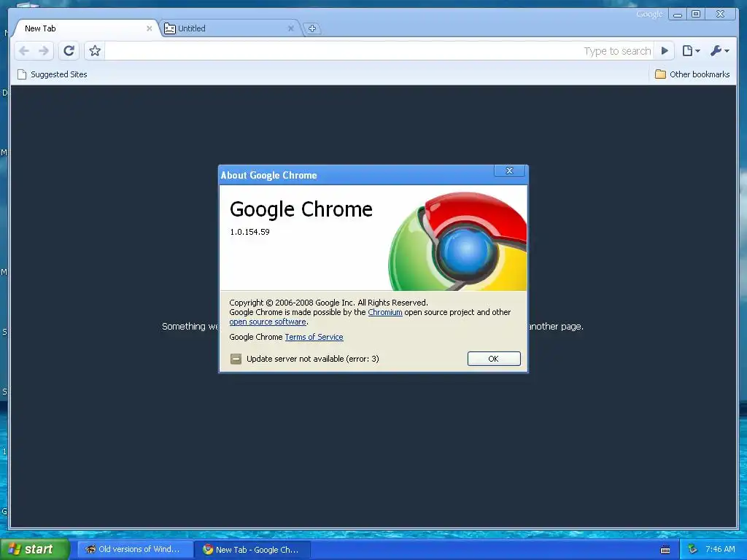The width and height of the screenshot is (747, 560).
Task: Open the Windows start menu
Action: coord(34,550)
